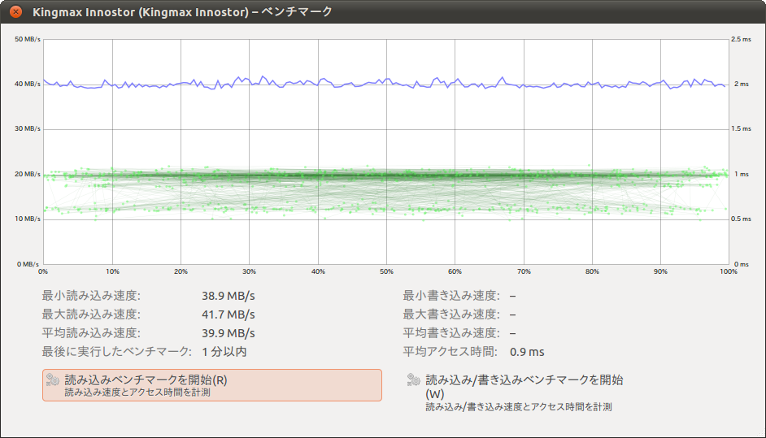This screenshot has width=766, height=438.
Task: Click the gears icon beside 読み込みベンチマークを開始
Action: pos(53,379)
